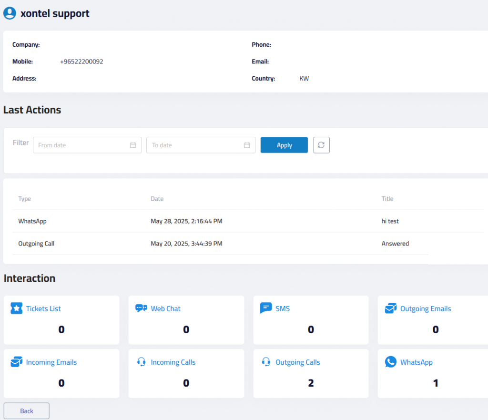Viewport: 488px width, 420px height.
Task: Click the Address field label
Action: click(24, 79)
